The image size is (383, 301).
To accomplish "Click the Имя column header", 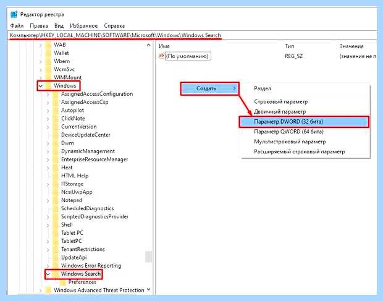I will point(164,46).
